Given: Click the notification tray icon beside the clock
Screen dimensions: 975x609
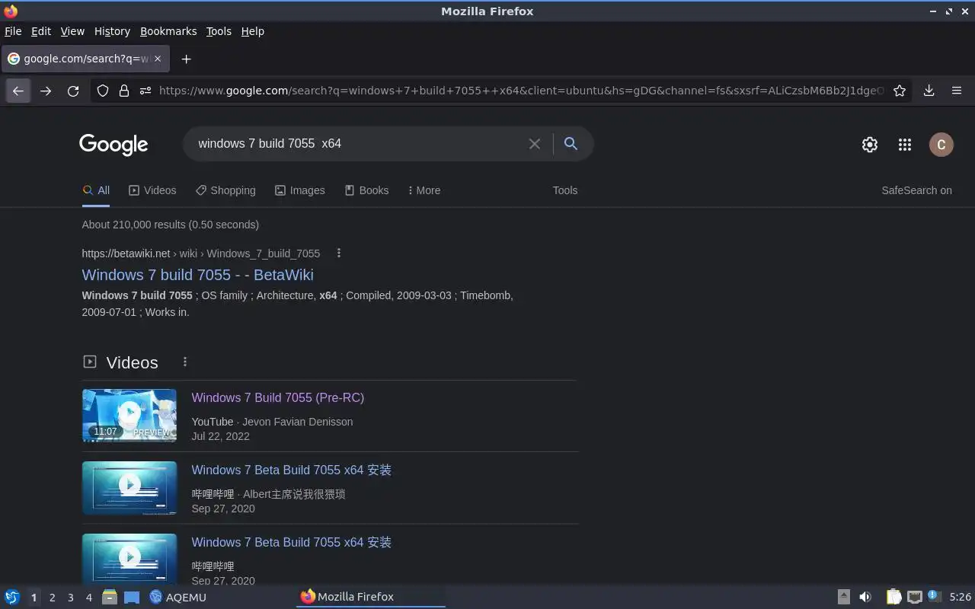Looking at the screenshot, I should [935, 596].
